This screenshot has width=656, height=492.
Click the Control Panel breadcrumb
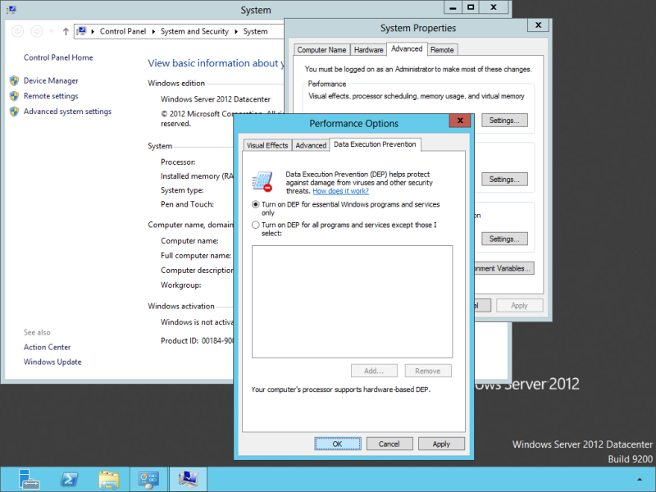123,31
